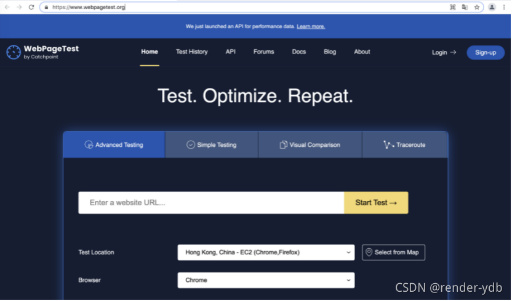The image size is (512, 301).
Task: Expand the Browser Chrome dropdown
Action: [266, 281]
